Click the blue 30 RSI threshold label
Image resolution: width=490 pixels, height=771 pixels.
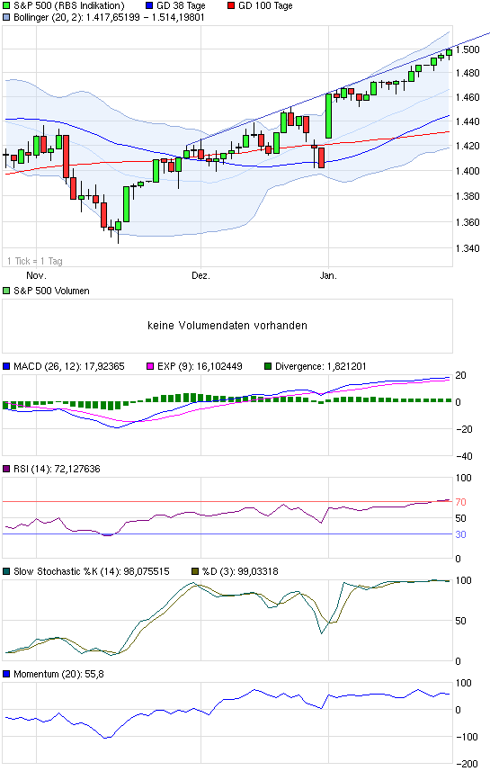click(460, 534)
